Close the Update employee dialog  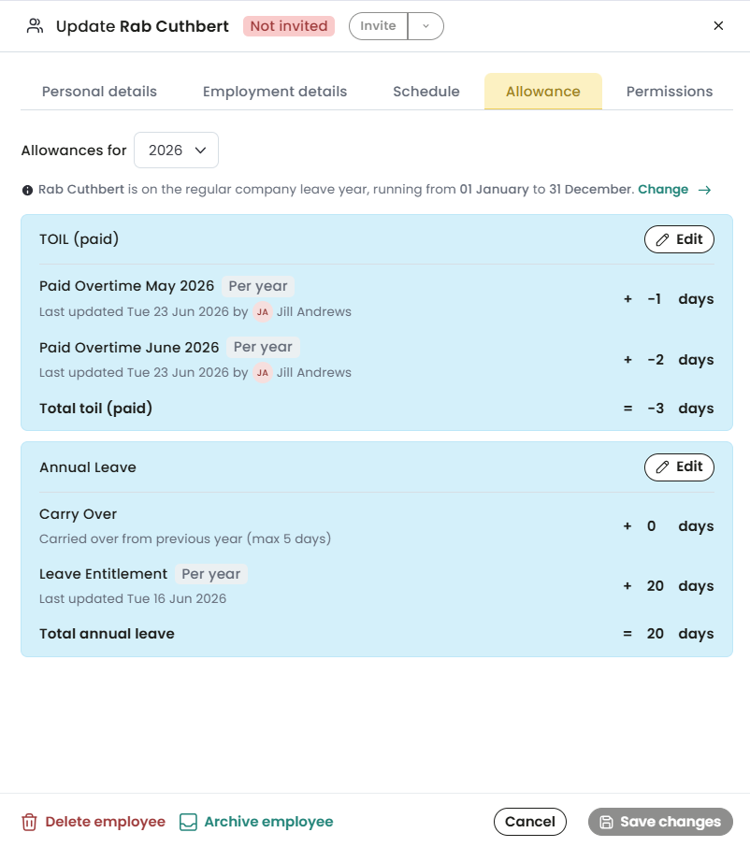pos(718,26)
